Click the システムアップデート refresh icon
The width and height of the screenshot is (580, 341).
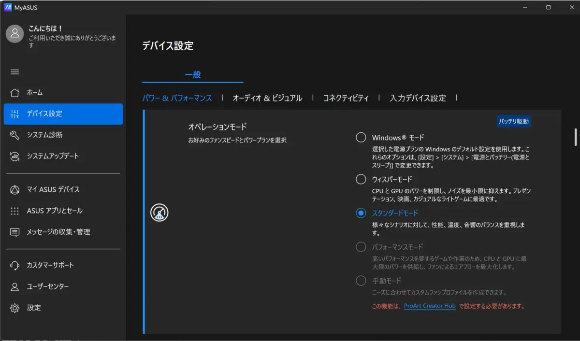coord(15,156)
